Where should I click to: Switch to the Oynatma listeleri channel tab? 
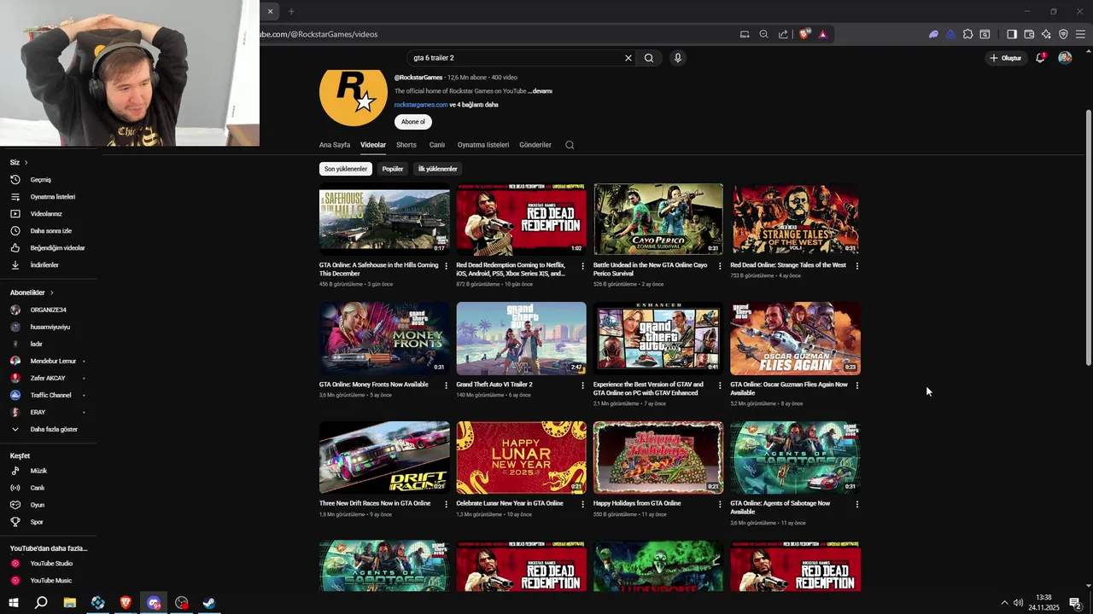click(x=483, y=145)
